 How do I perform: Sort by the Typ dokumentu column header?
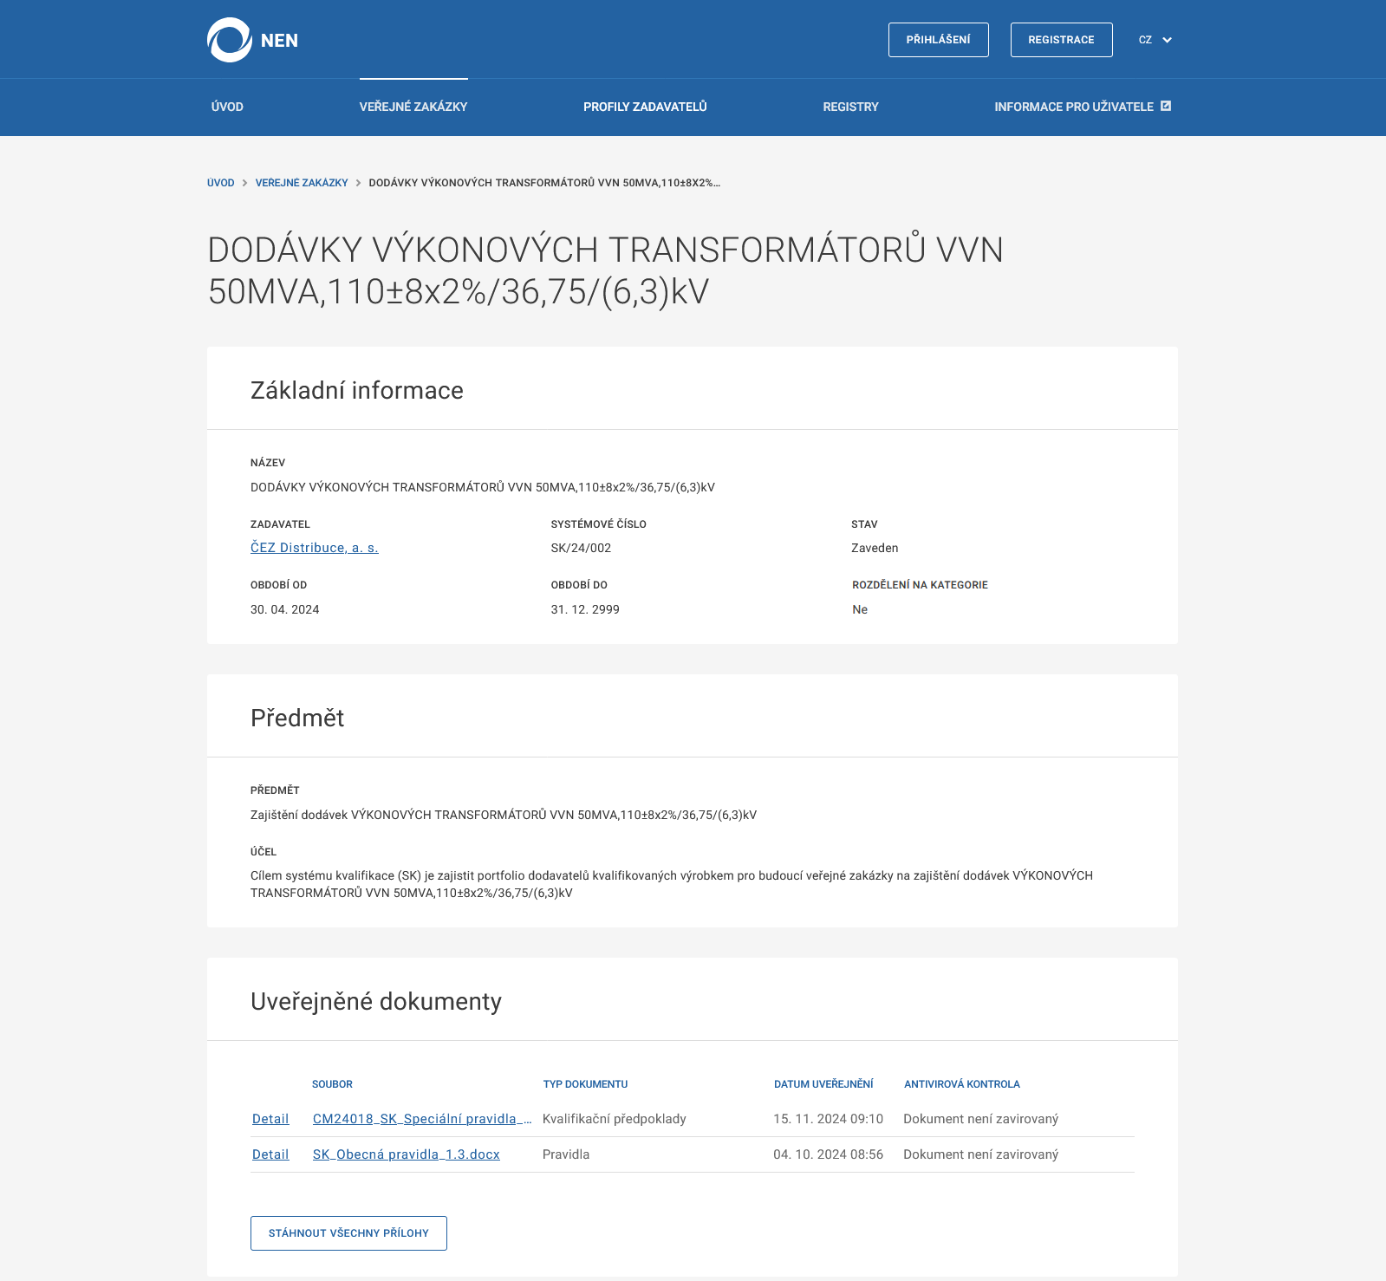(x=585, y=1084)
